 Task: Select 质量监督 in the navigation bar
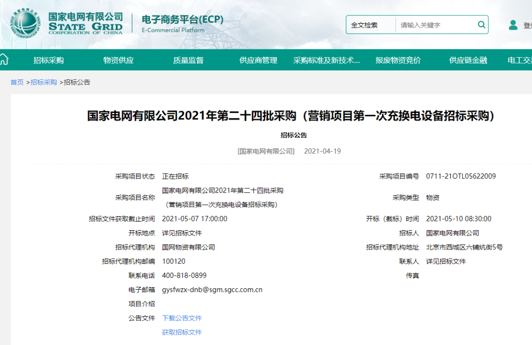pos(188,60)
